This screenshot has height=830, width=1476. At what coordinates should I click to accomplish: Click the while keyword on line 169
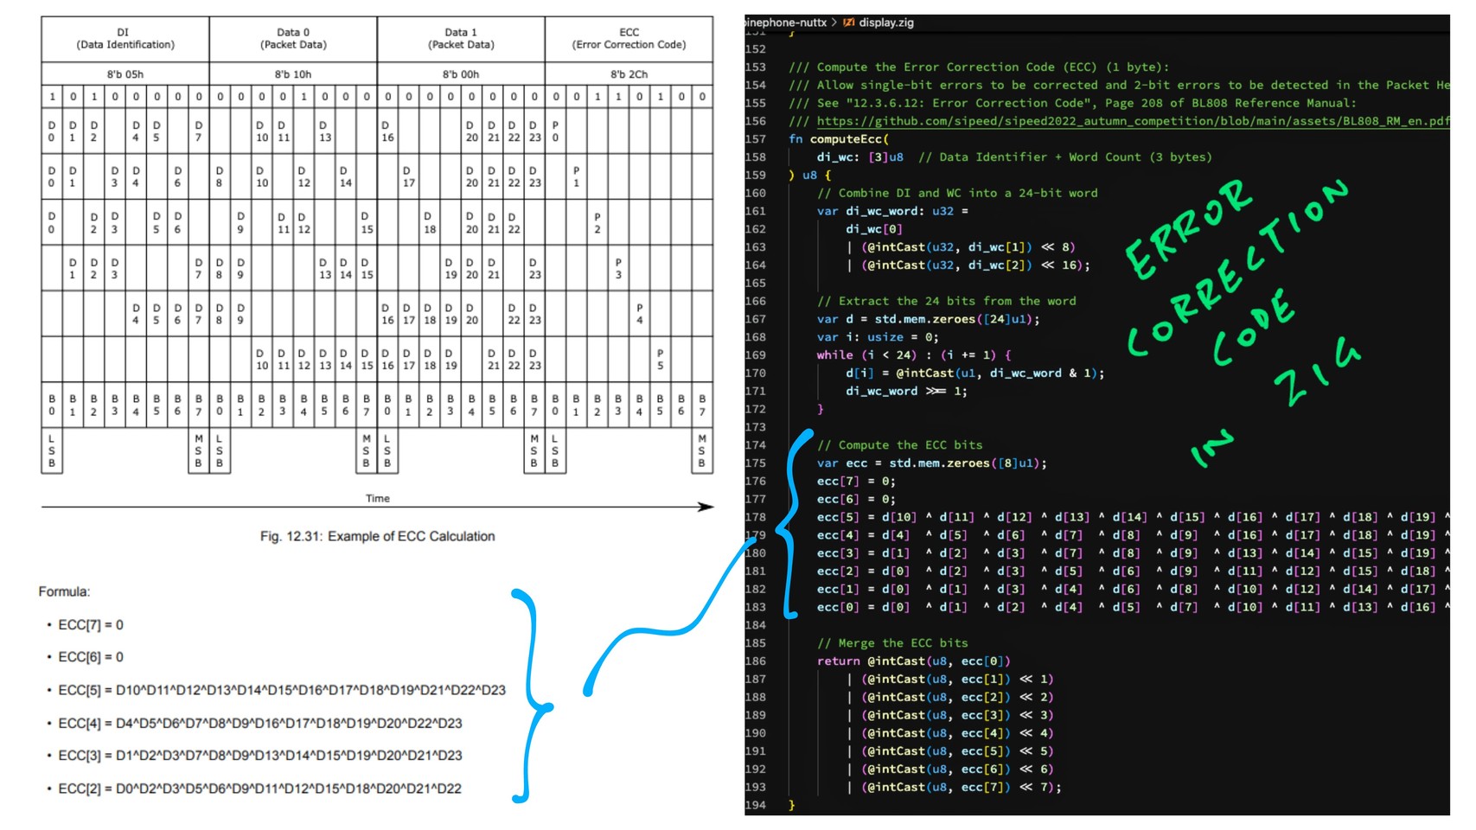(834, 355)
